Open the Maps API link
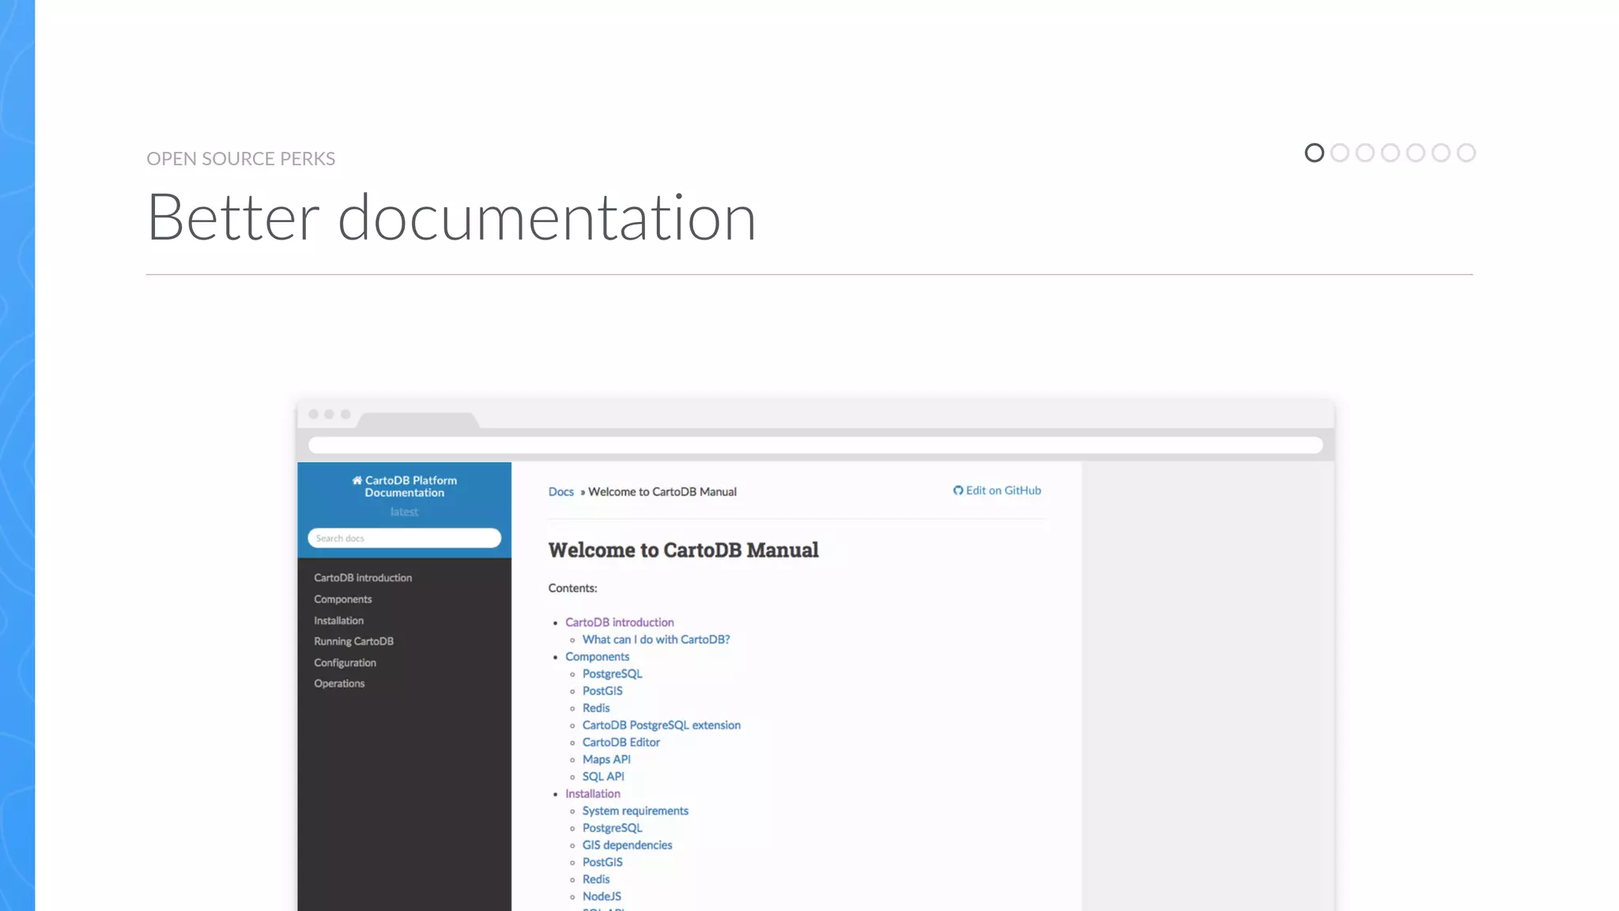Viewport: 1619px width, 911px height. pos(606,760)
